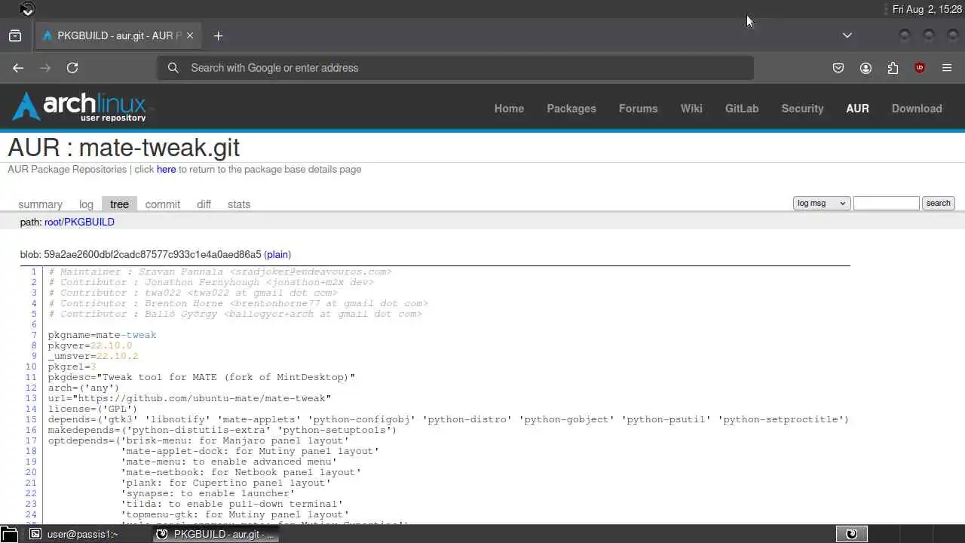Expand the 'log msg' search type dropdown
965x543 pixels.
(822, 203)
